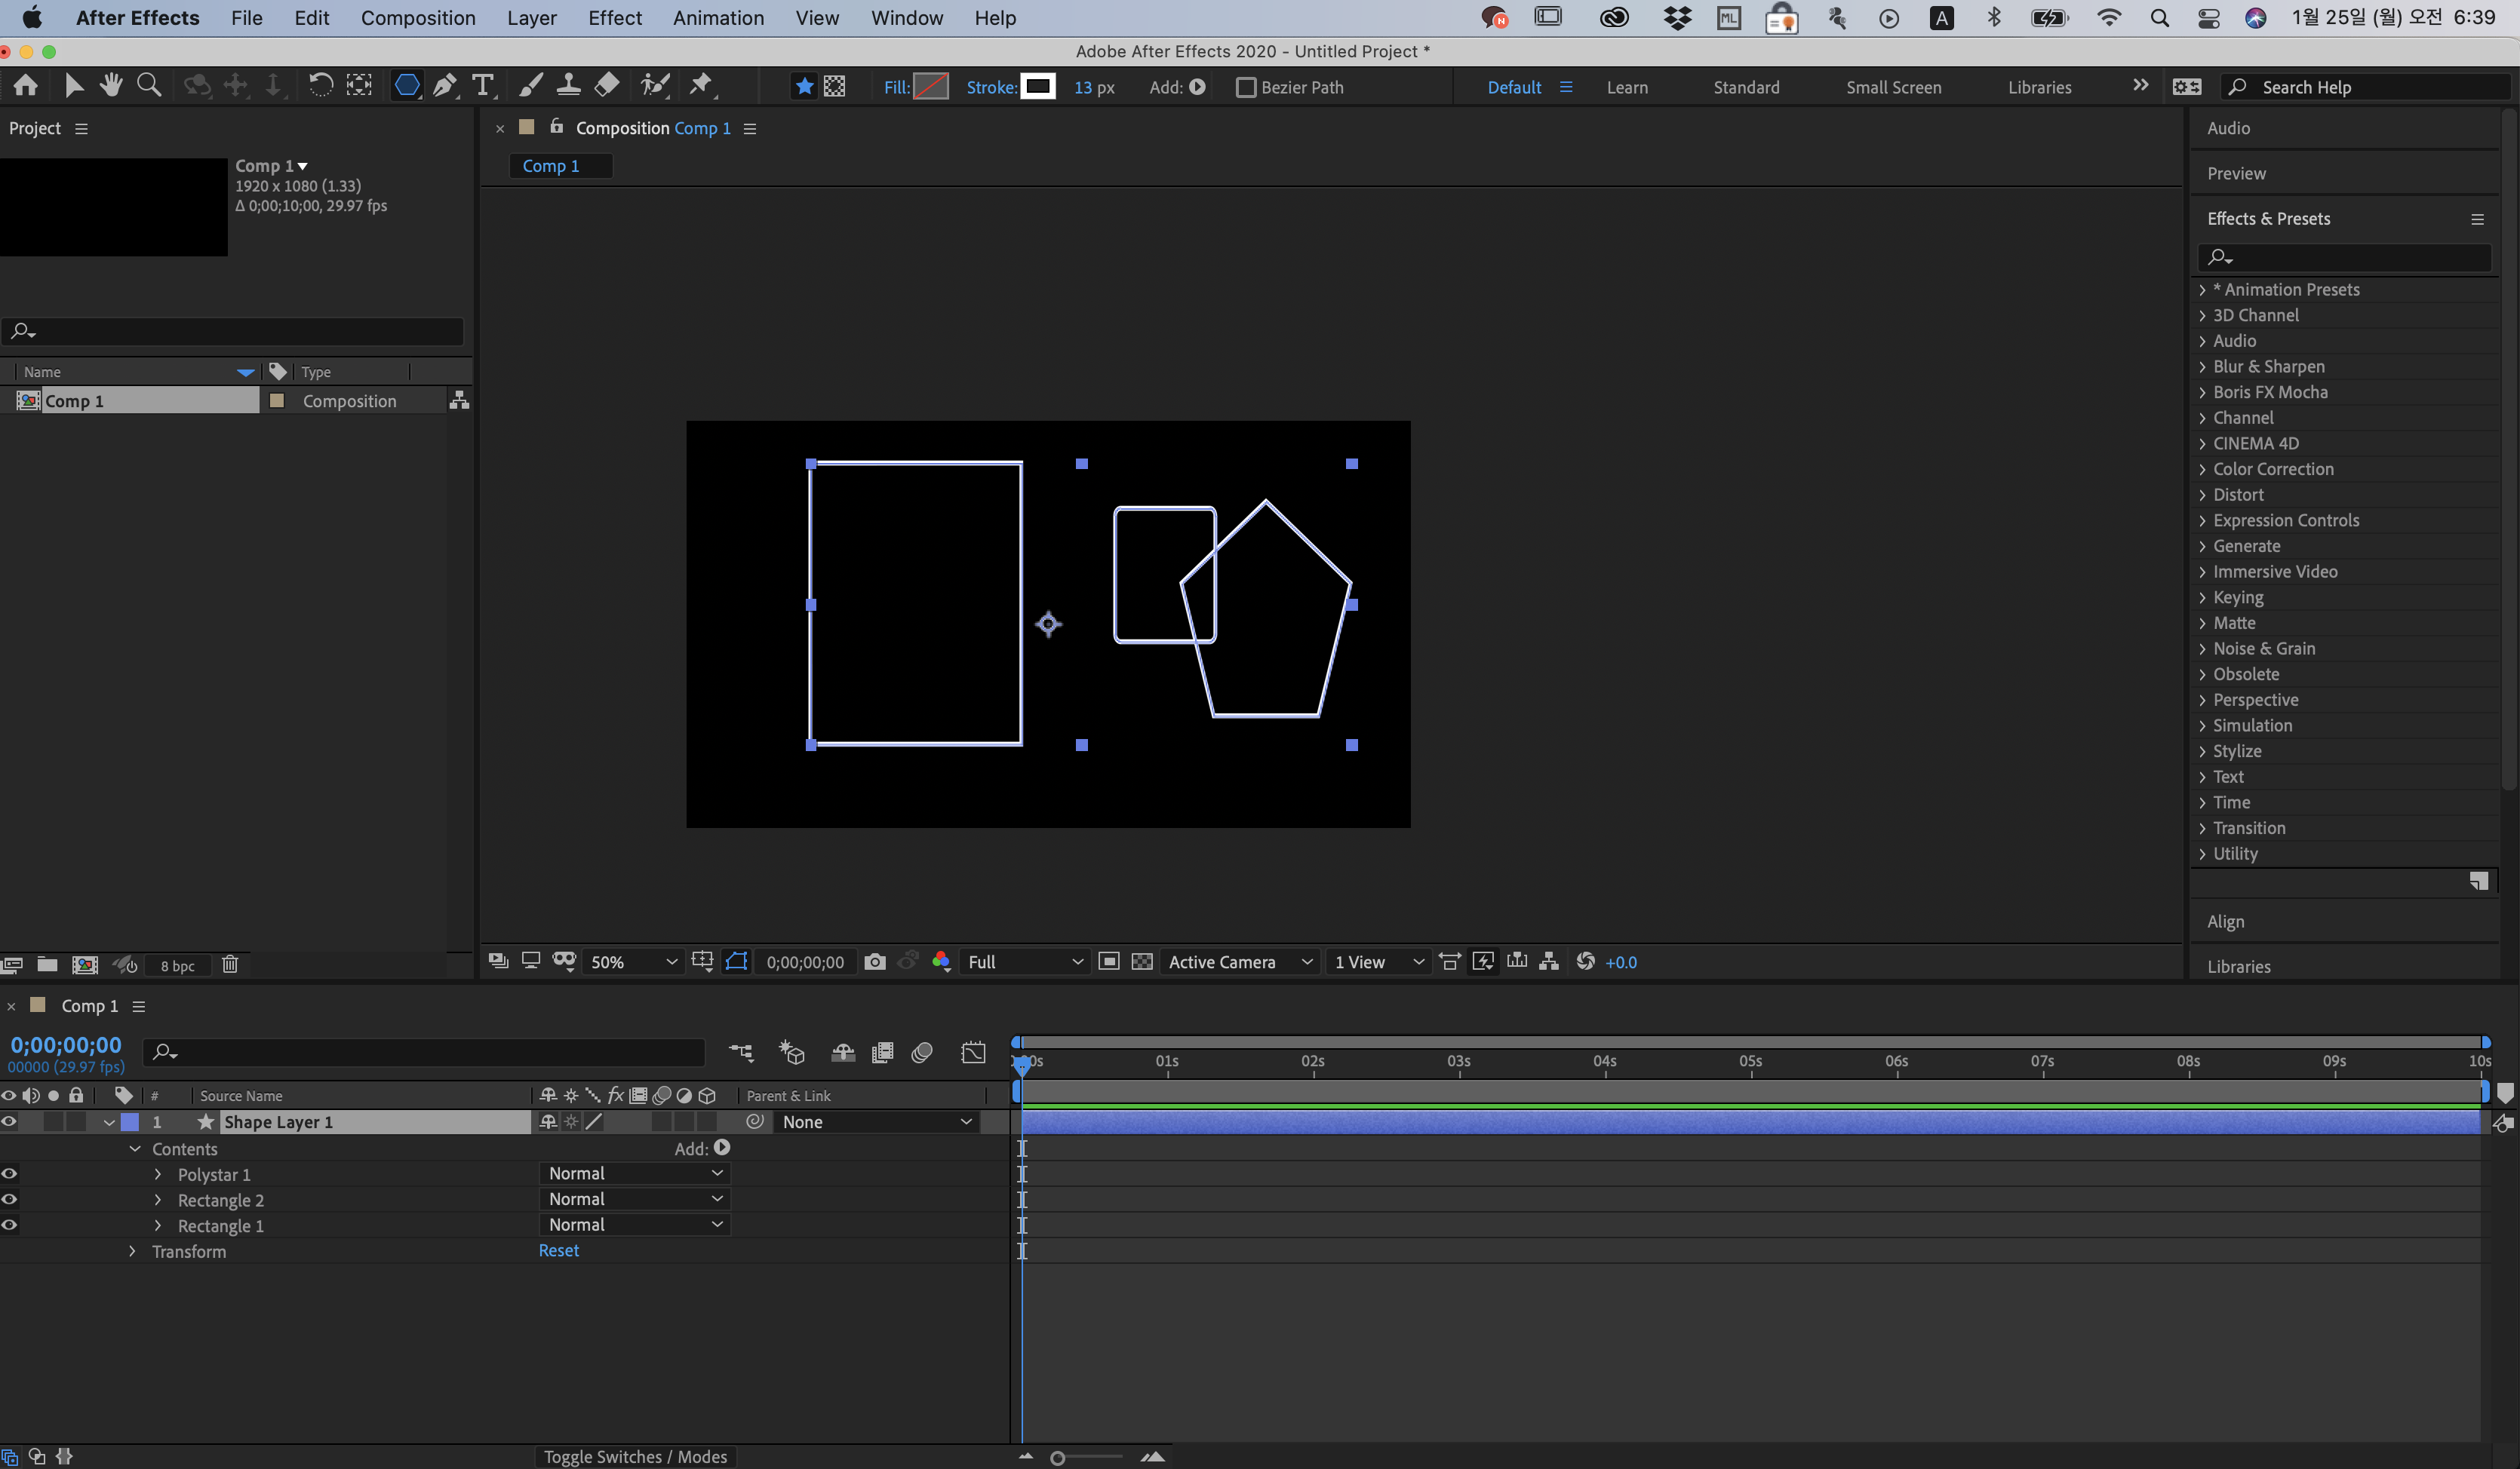Toggle visibility of Rectangle 2
2520x1469 pixels.
(10, 1199)
